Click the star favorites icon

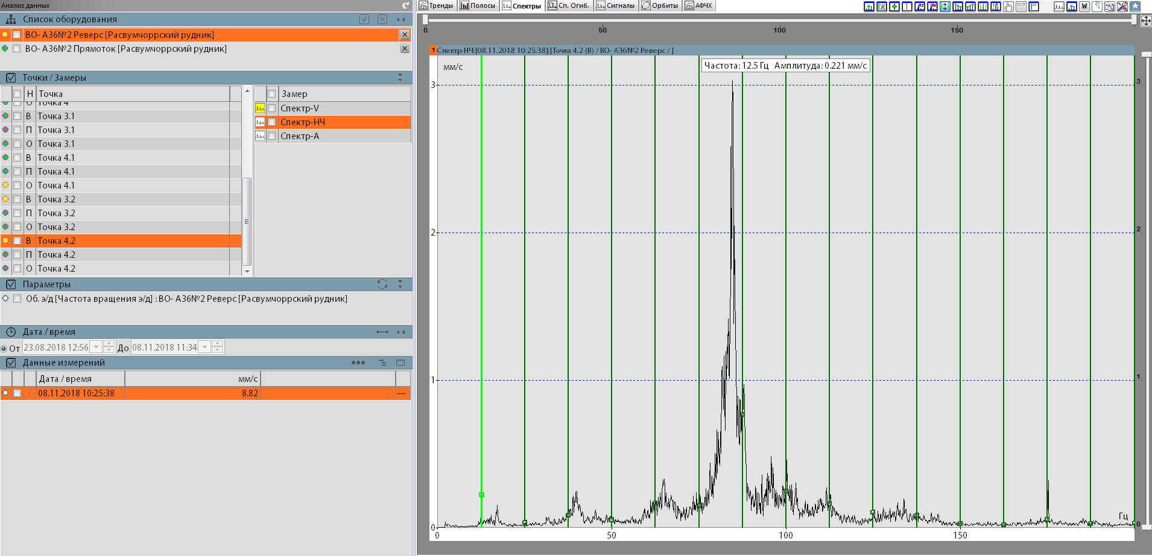pyautogui.click(x=1135, y=7)
